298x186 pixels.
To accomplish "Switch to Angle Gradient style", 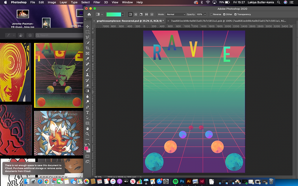I will (141, 14).
